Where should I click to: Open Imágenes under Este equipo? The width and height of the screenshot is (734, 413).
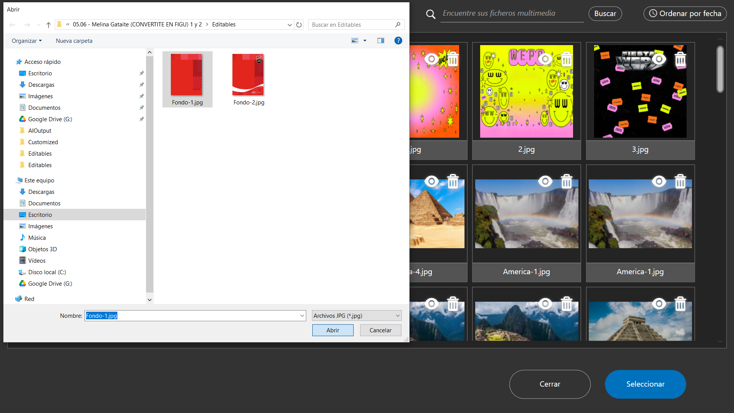40,226
